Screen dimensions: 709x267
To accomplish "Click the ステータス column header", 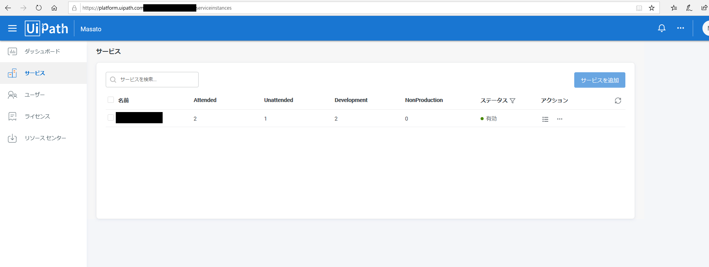I will coord(494,100).
